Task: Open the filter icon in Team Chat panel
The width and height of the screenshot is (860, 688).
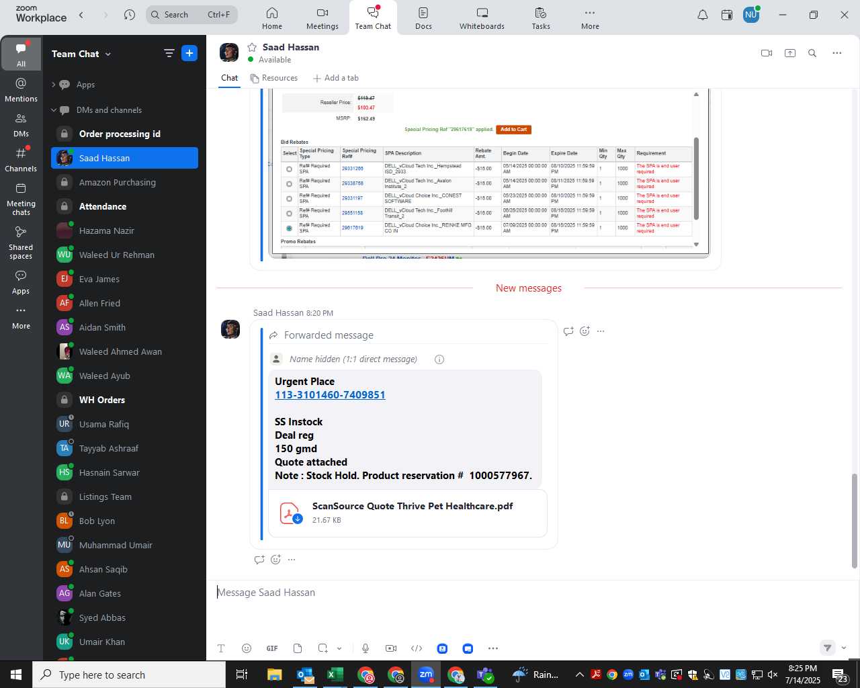Action: [169, 53]
